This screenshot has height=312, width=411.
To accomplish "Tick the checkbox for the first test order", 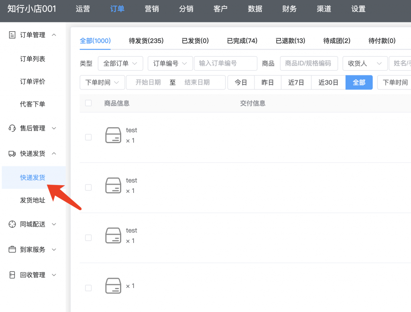I will 88,137.
